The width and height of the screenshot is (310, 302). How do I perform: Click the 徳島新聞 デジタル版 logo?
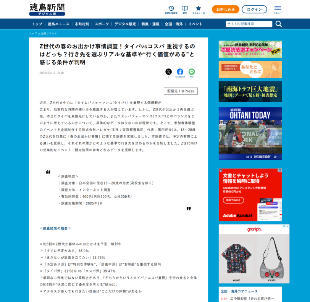click(47, 9)
